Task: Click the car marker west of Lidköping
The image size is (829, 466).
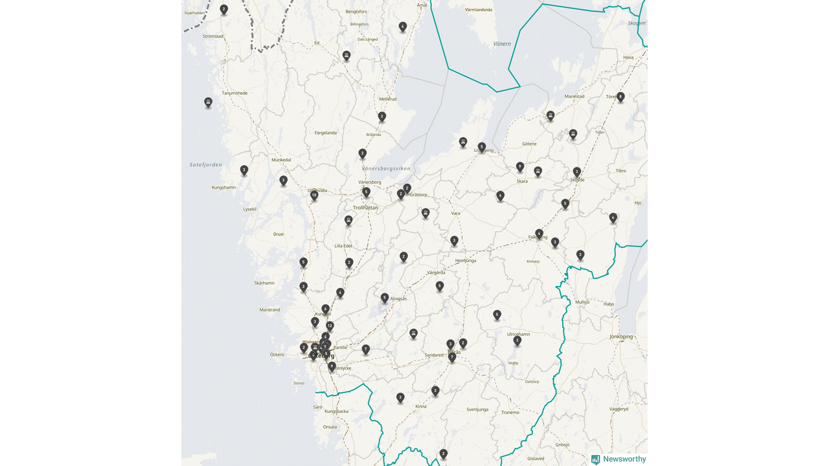Action: click(x=463, y=142)
